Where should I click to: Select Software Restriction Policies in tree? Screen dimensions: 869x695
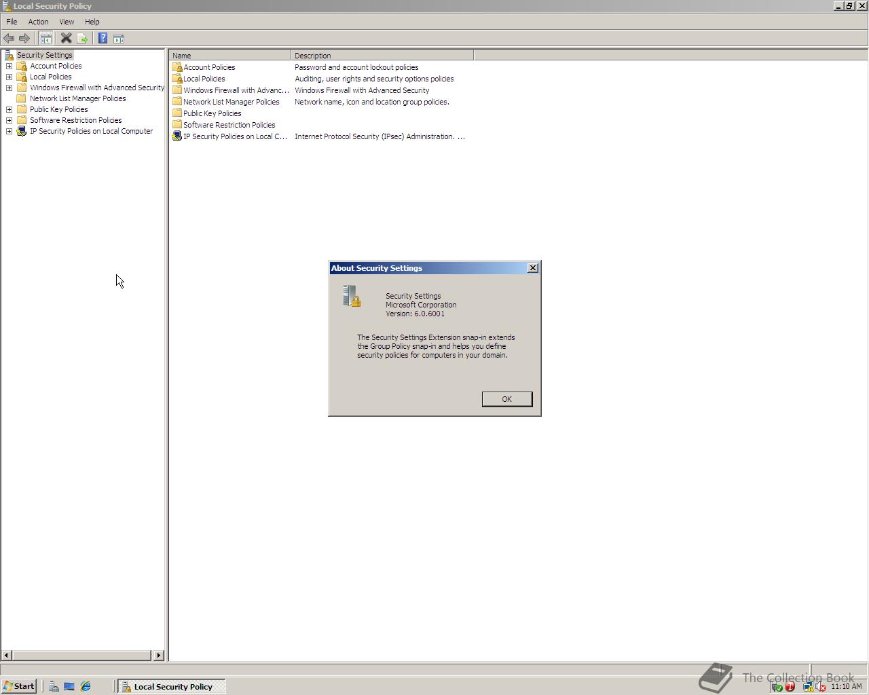(75, 120)
